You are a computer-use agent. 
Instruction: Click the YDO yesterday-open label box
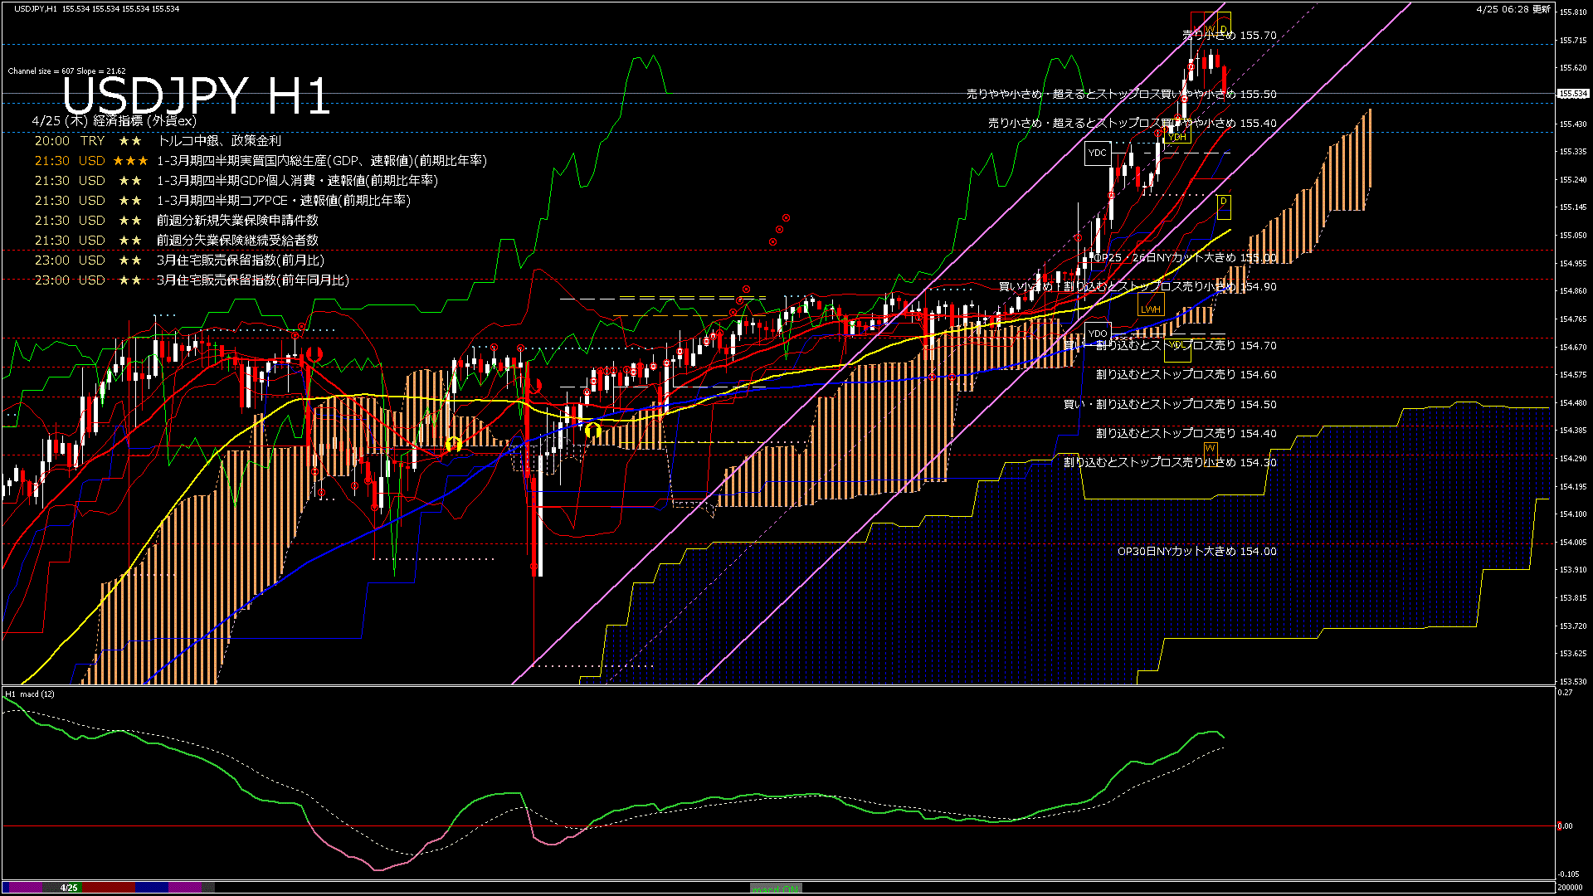click(x=1097, y=334)
